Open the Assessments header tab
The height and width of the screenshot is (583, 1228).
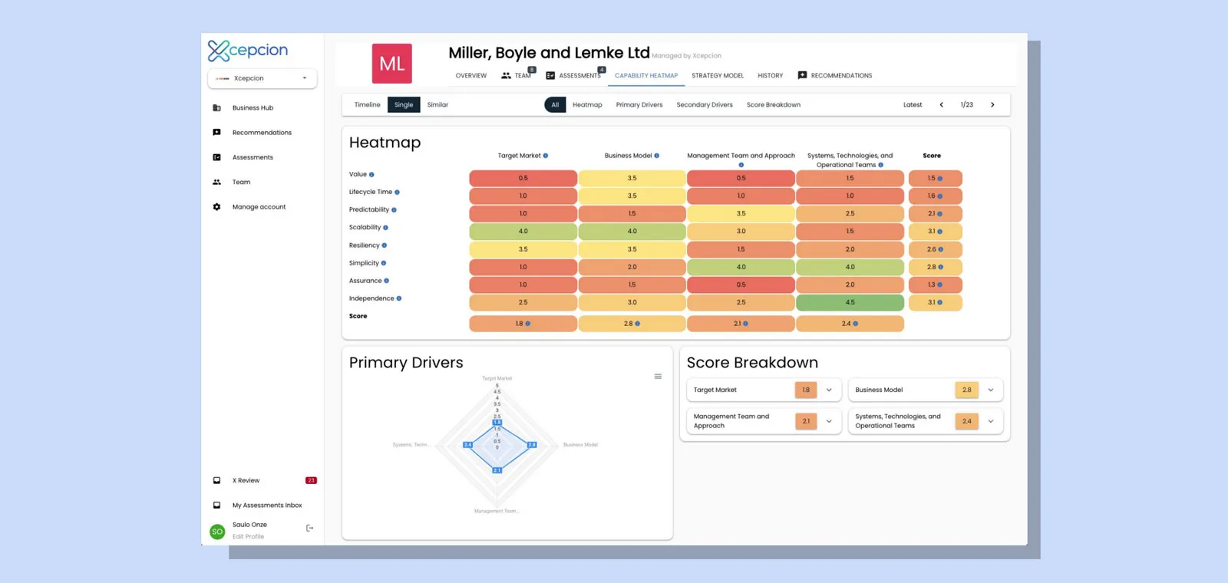click(x=573, y=76)
